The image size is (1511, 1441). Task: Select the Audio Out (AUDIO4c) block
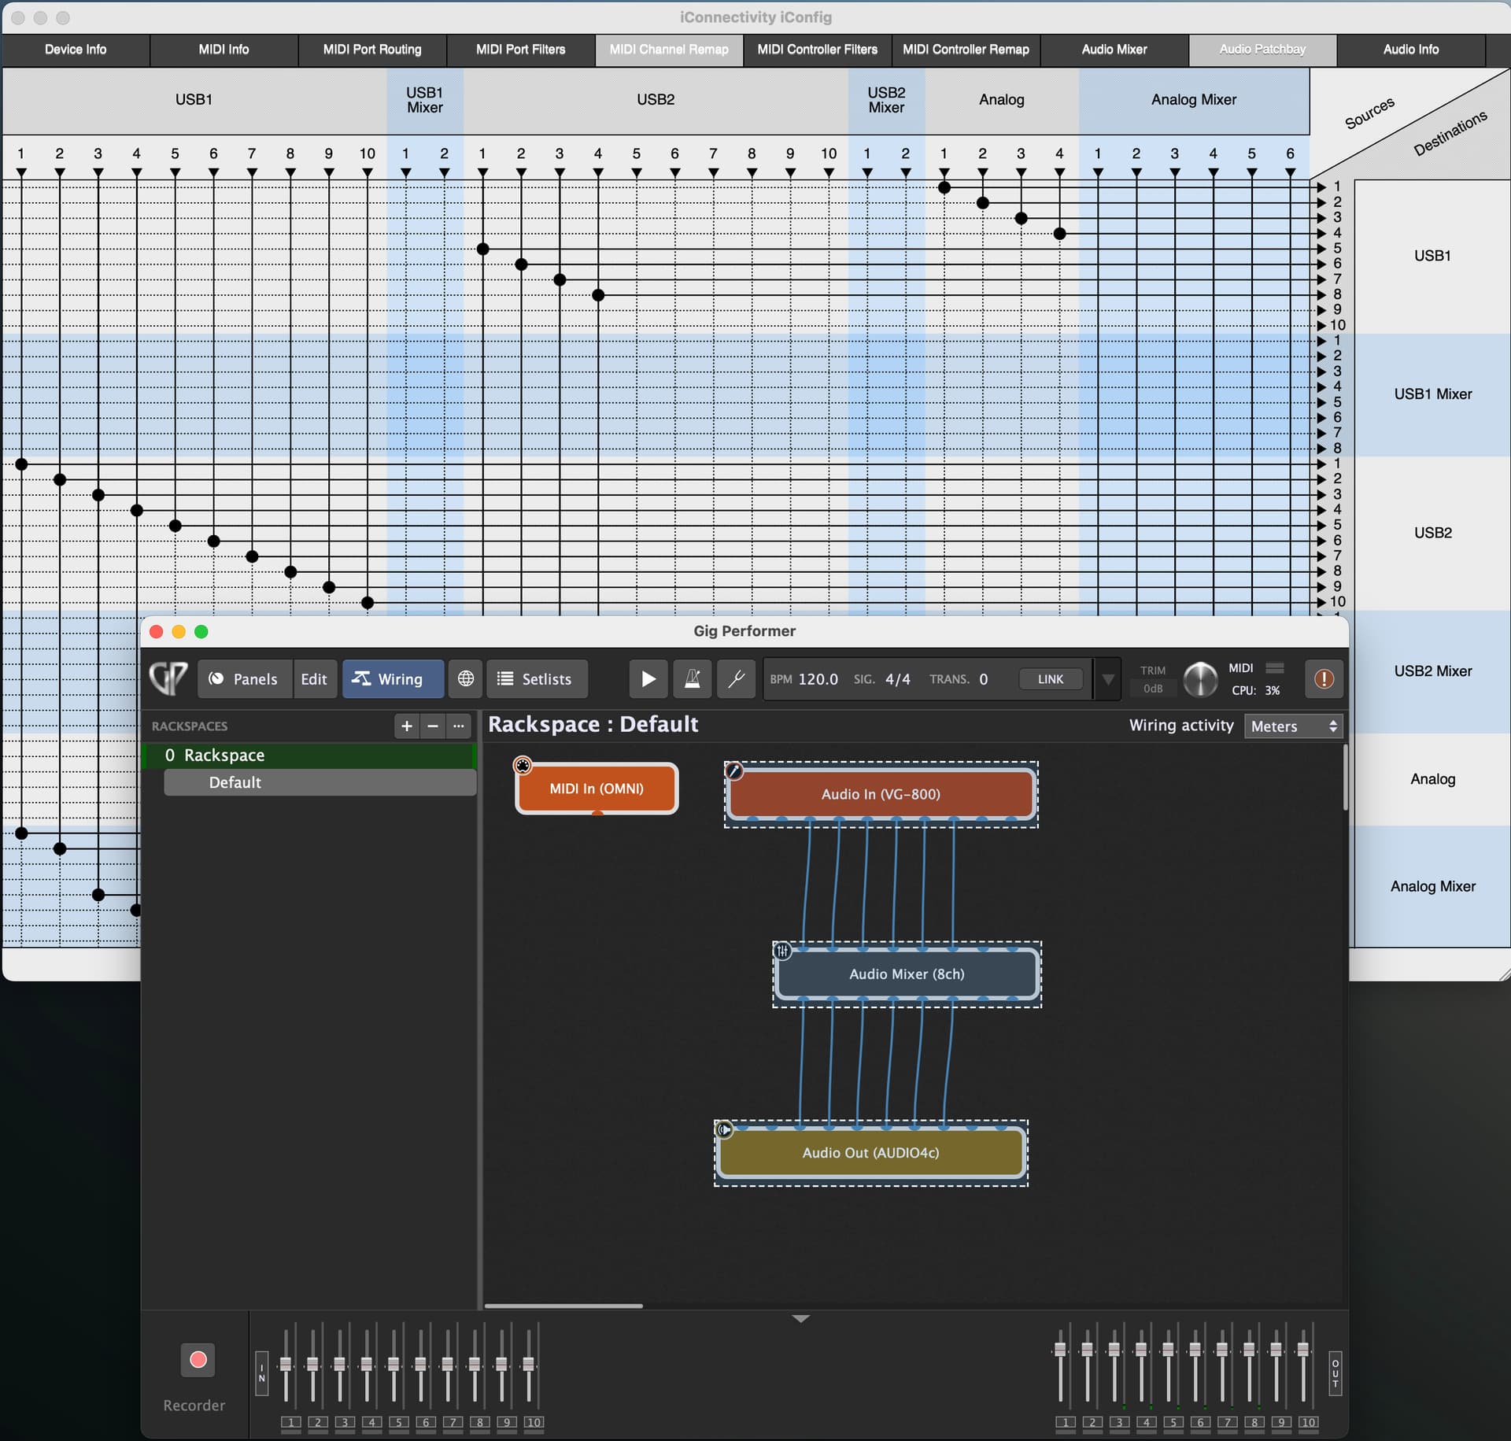pyautogui.click(x=870, y=1152)
